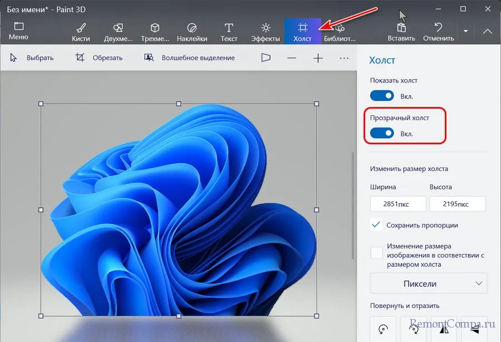The width and height of the screenshot is (501, 342).
Task: Open the Effects (Эффекты) panel
Action: [266, 32]
